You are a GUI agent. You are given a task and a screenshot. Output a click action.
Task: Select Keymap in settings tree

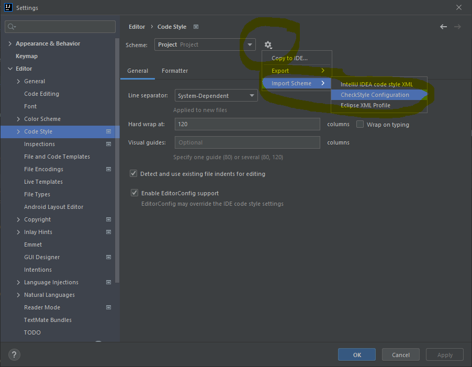(x=27, y=57)
